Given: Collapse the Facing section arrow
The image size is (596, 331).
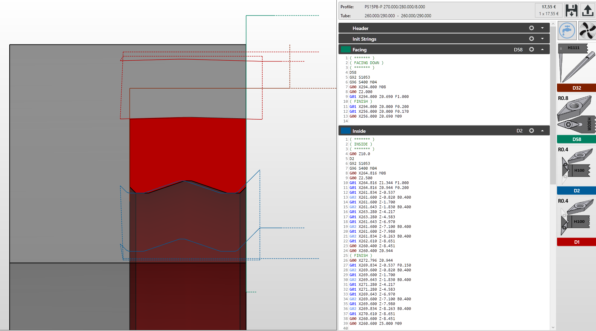Looking at the screenshot, I should click(542, 49).
